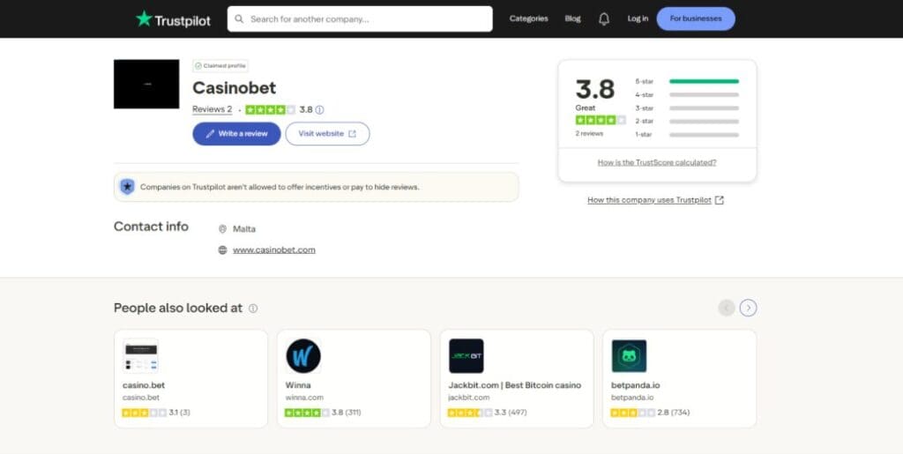The image size is (903, 454).
Task: Click the previous arrow in carousel
Action: pyautogui.click(x=727, y=308)
